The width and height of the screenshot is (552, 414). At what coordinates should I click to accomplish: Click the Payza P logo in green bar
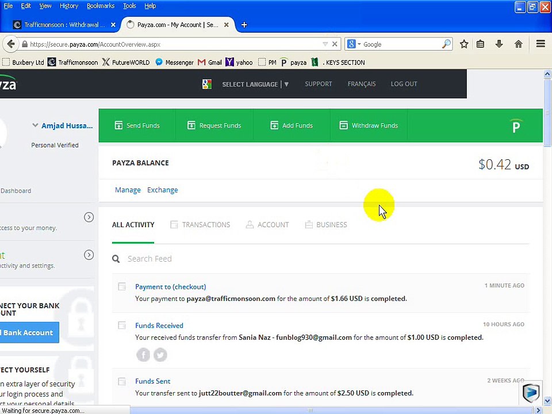coord(516,126)
